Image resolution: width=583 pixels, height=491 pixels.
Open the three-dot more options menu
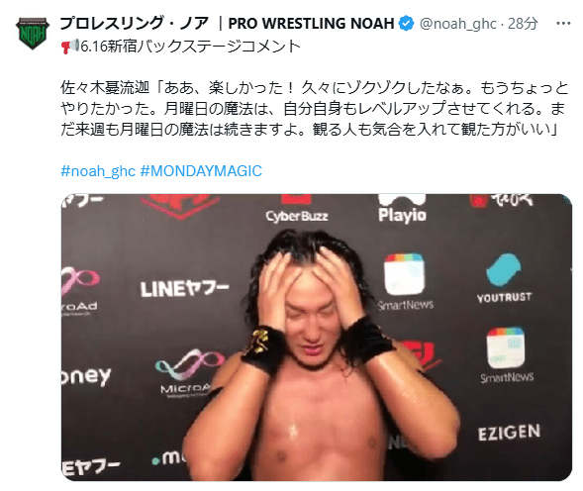coord(563,24)
